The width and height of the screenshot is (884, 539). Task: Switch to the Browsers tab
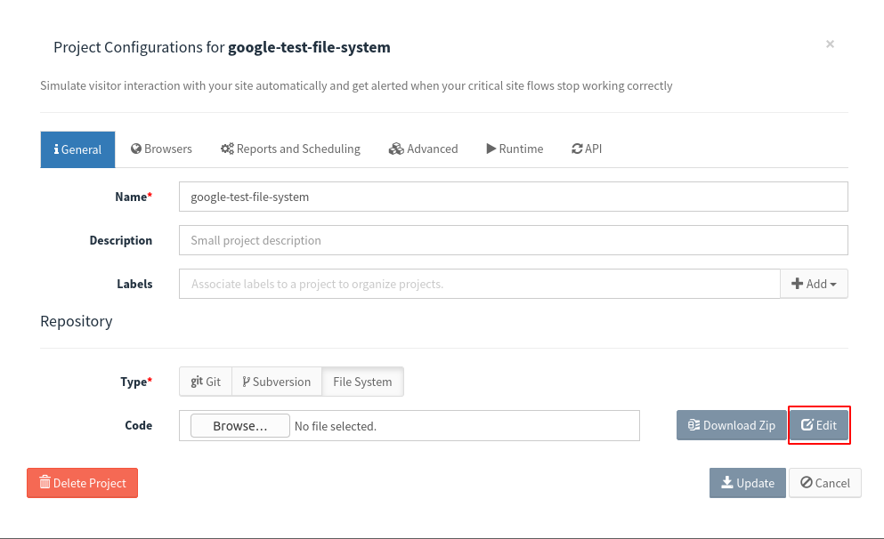click(x=161, y=149)
